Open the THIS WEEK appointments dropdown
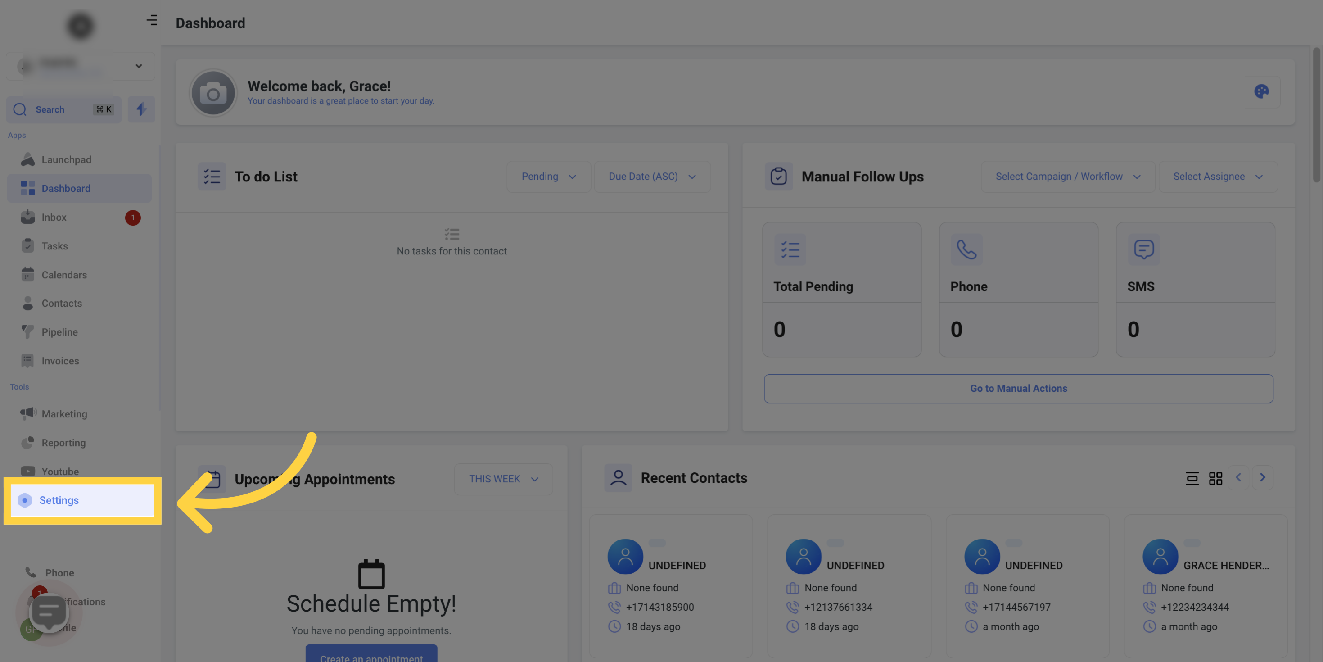 click(x=503, y=479)
